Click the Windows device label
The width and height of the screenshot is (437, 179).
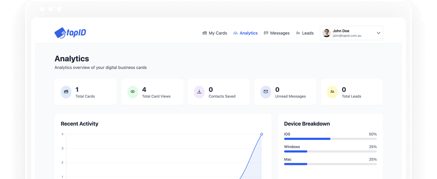pos(292,147)
